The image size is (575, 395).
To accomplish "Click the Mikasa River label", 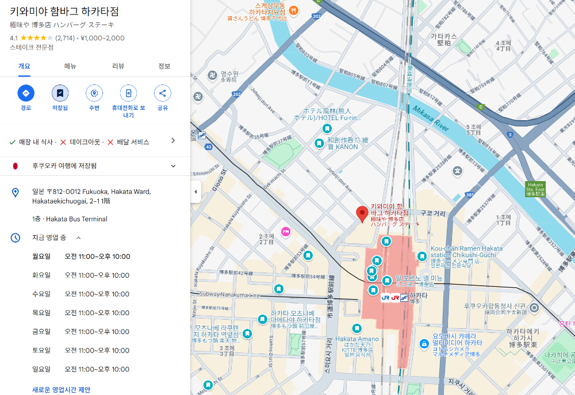I will click(431, 118).
